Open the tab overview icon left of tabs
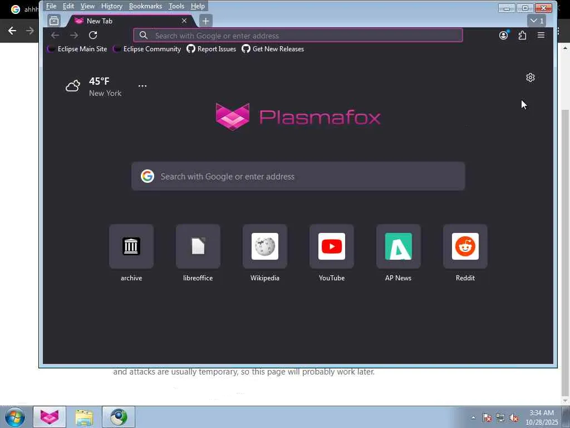Screen dimensions: 570x428 [54, 21]
